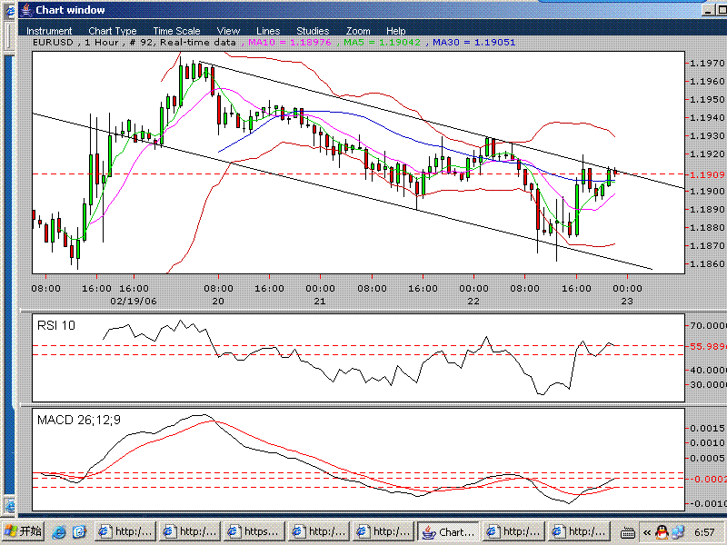The image size is (727, 545).
Task: Click the 02/19/06 date label
Action: point(134,302)
